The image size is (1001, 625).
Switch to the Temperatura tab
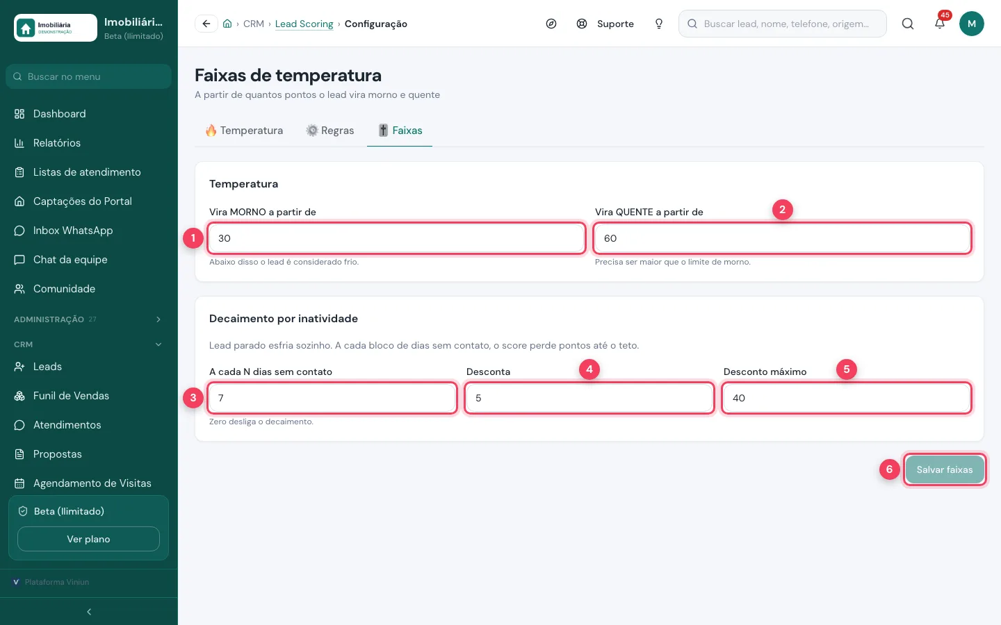244,131
